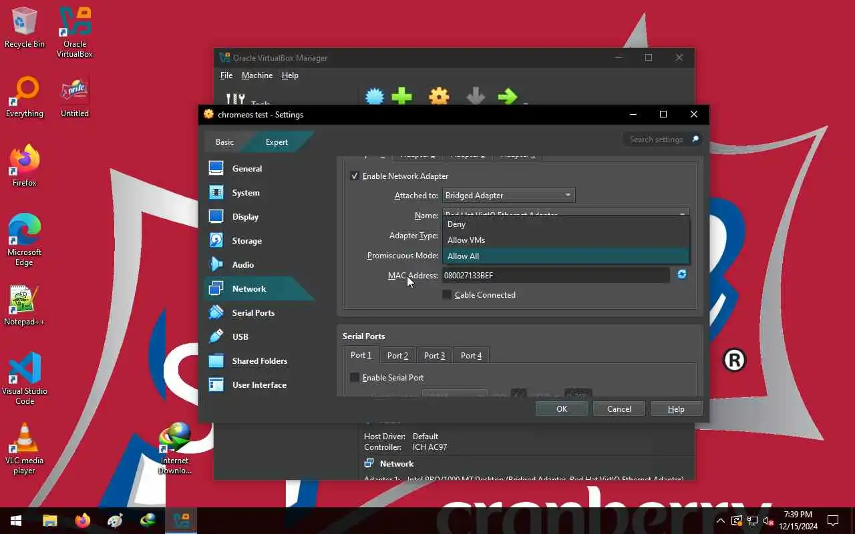Open the File menu in VirtualBox Manager

coord(226,75)
